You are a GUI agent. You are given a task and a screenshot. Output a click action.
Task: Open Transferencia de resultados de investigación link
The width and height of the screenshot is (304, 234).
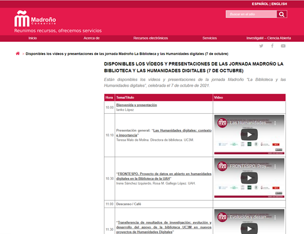coord(164,227)
